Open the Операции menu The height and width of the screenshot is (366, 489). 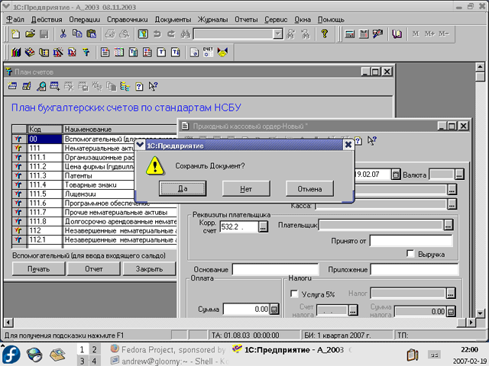pos(85,20)
